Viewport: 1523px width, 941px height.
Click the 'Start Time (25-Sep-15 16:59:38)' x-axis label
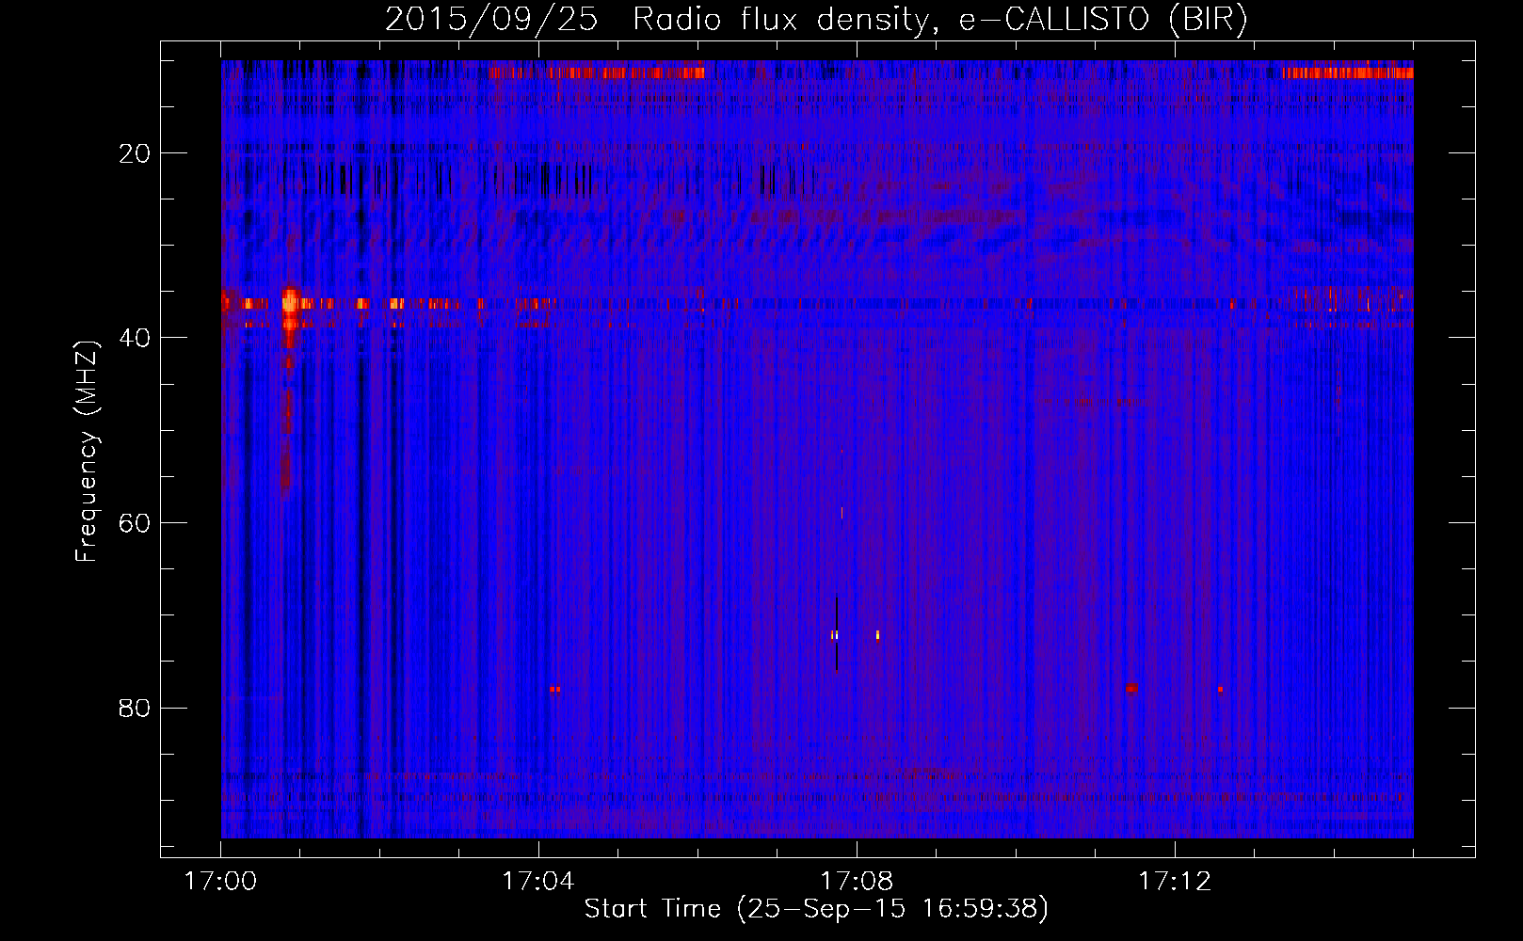click(816, 909)
